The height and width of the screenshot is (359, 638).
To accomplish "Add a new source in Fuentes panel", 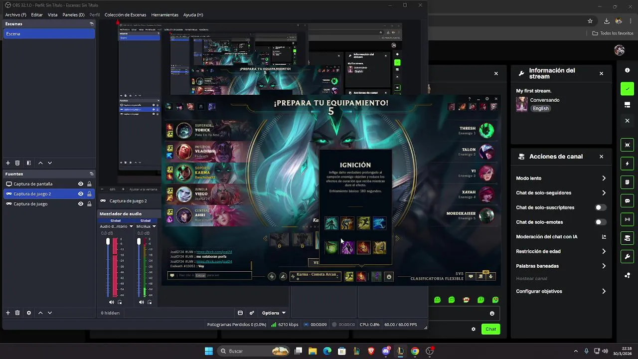I will (8, 313).
